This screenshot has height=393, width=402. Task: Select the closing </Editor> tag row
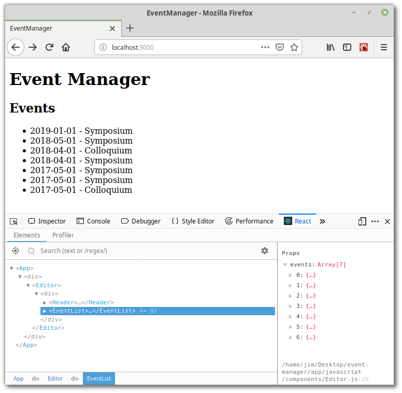48,328
